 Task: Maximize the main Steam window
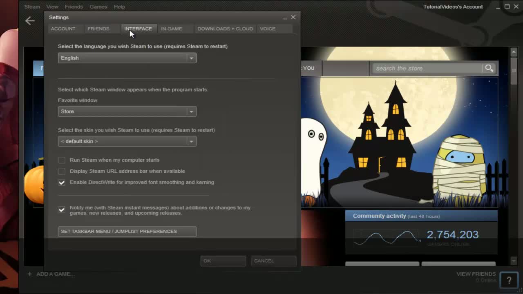click(507, 7)
